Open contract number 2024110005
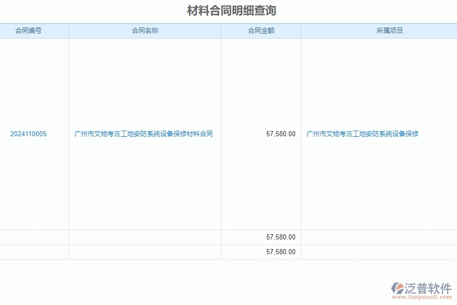457x305 pixels. (29, 134)
